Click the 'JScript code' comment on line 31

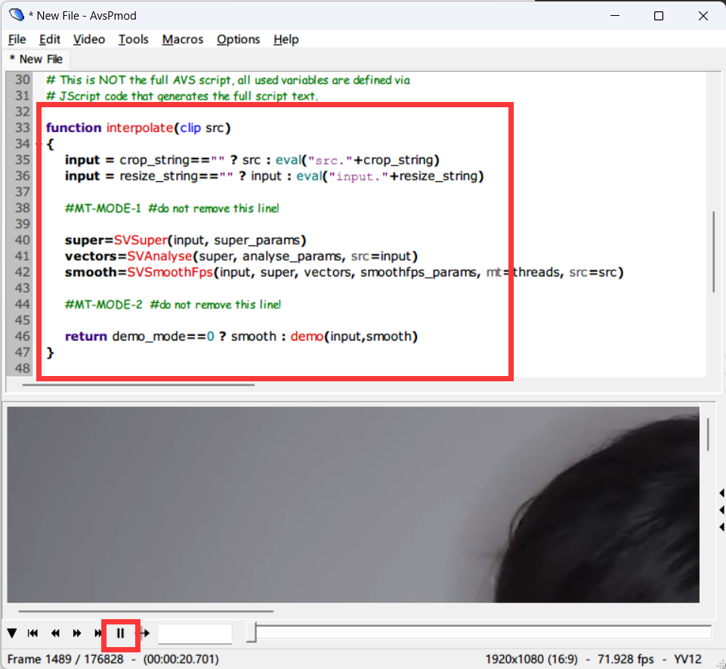click(182, 96)
